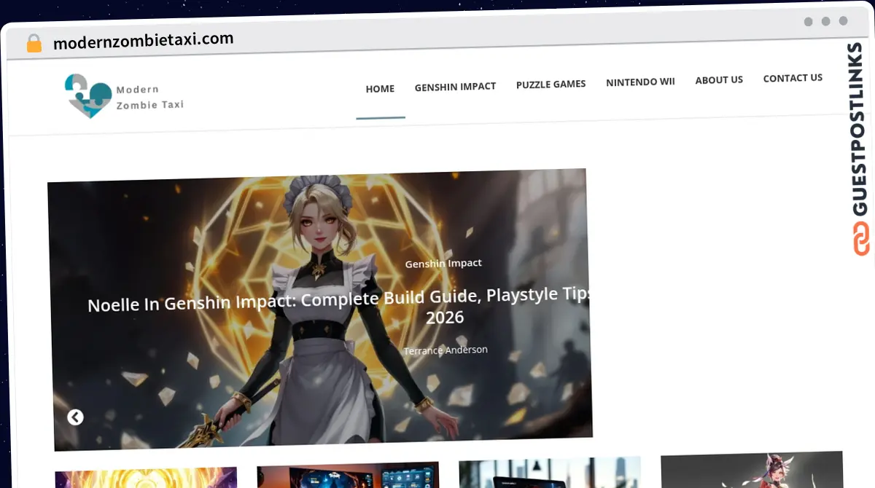This screenshot has height=488, width=875.
Task: Open the first article thumbnail with golden glow
Action: coord(146,479)
